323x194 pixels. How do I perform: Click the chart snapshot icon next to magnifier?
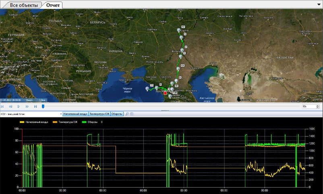point(132,114)
